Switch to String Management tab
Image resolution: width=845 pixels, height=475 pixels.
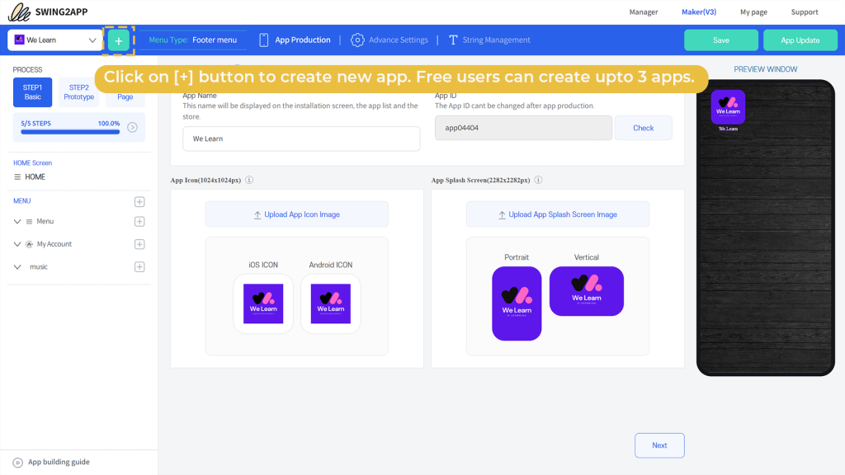point(489,40)
